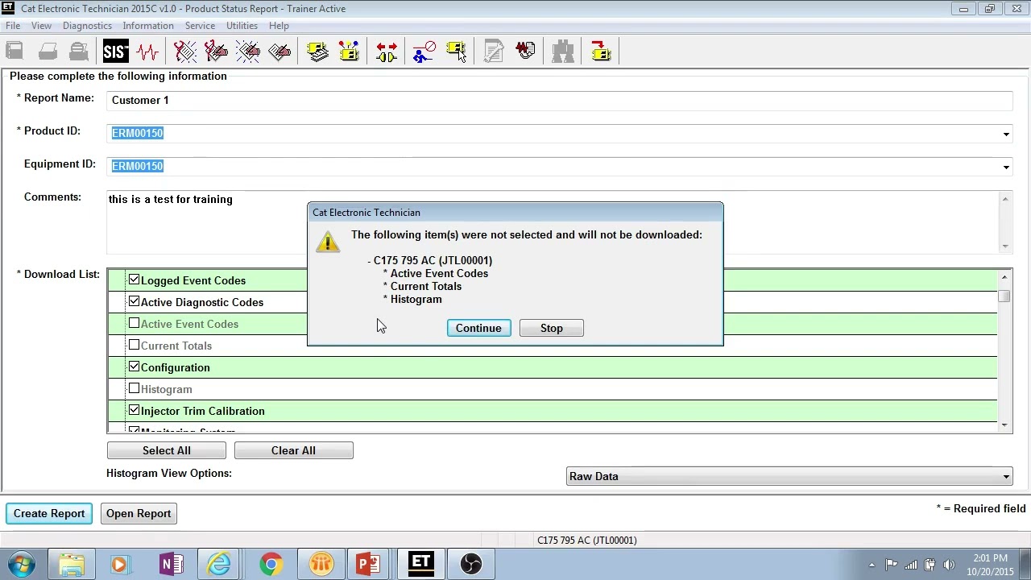1031x580 pixels.
Task: Uncheck Logged Event Codes checkbox
Action: pyautogui.click(x=134, y=280)
